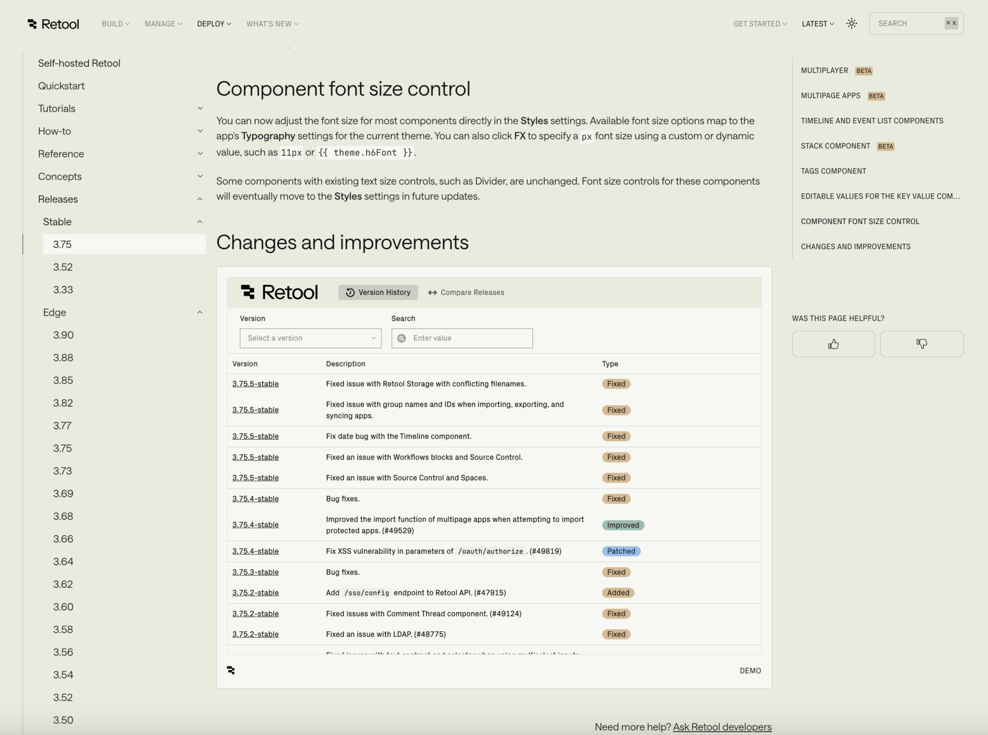Jump to Component Font Size Control section
Screen dimensions: 988x735
pos(860,221)
